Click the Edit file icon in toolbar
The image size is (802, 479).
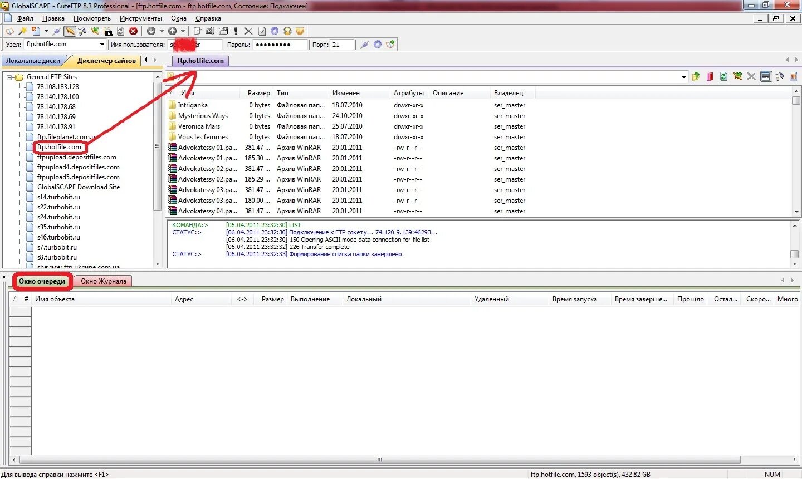(x=197, y=31)
